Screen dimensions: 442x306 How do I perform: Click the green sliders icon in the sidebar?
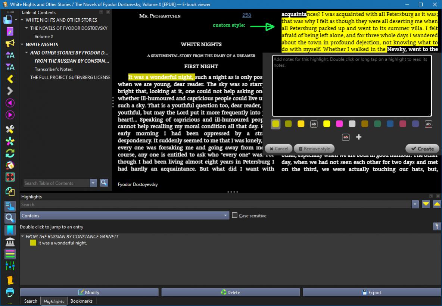[x=10, y=266]
